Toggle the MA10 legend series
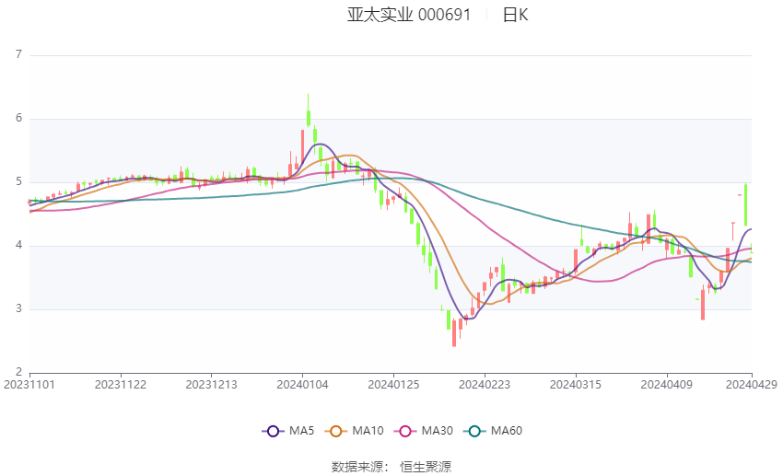The width and height of the screenshot is (783, 476). (x=354, y=431)
